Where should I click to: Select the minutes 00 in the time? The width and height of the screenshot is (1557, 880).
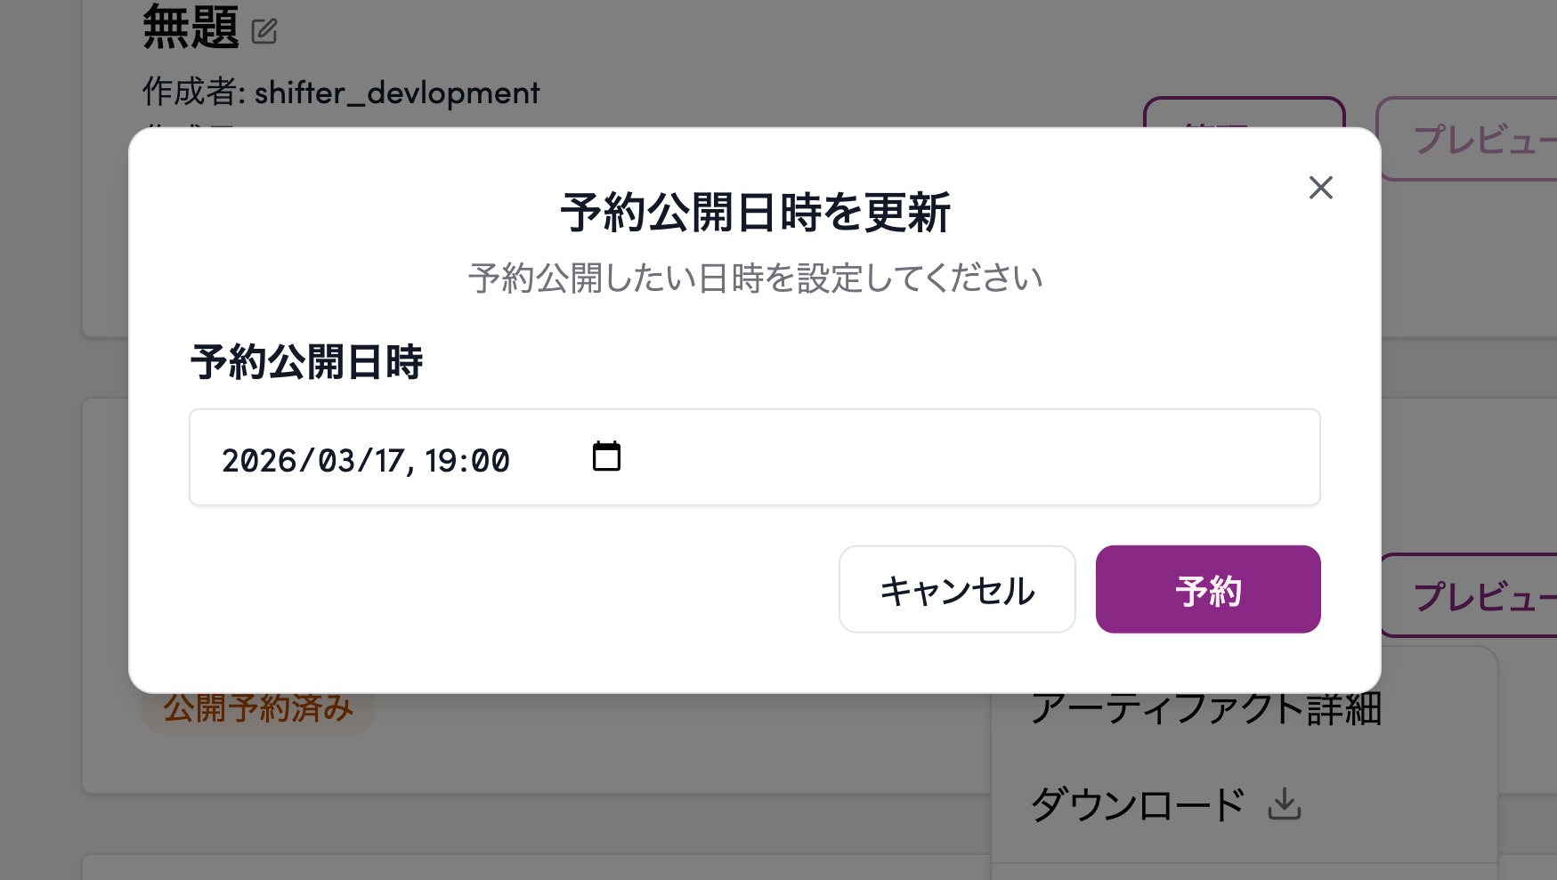coord(490,461)
